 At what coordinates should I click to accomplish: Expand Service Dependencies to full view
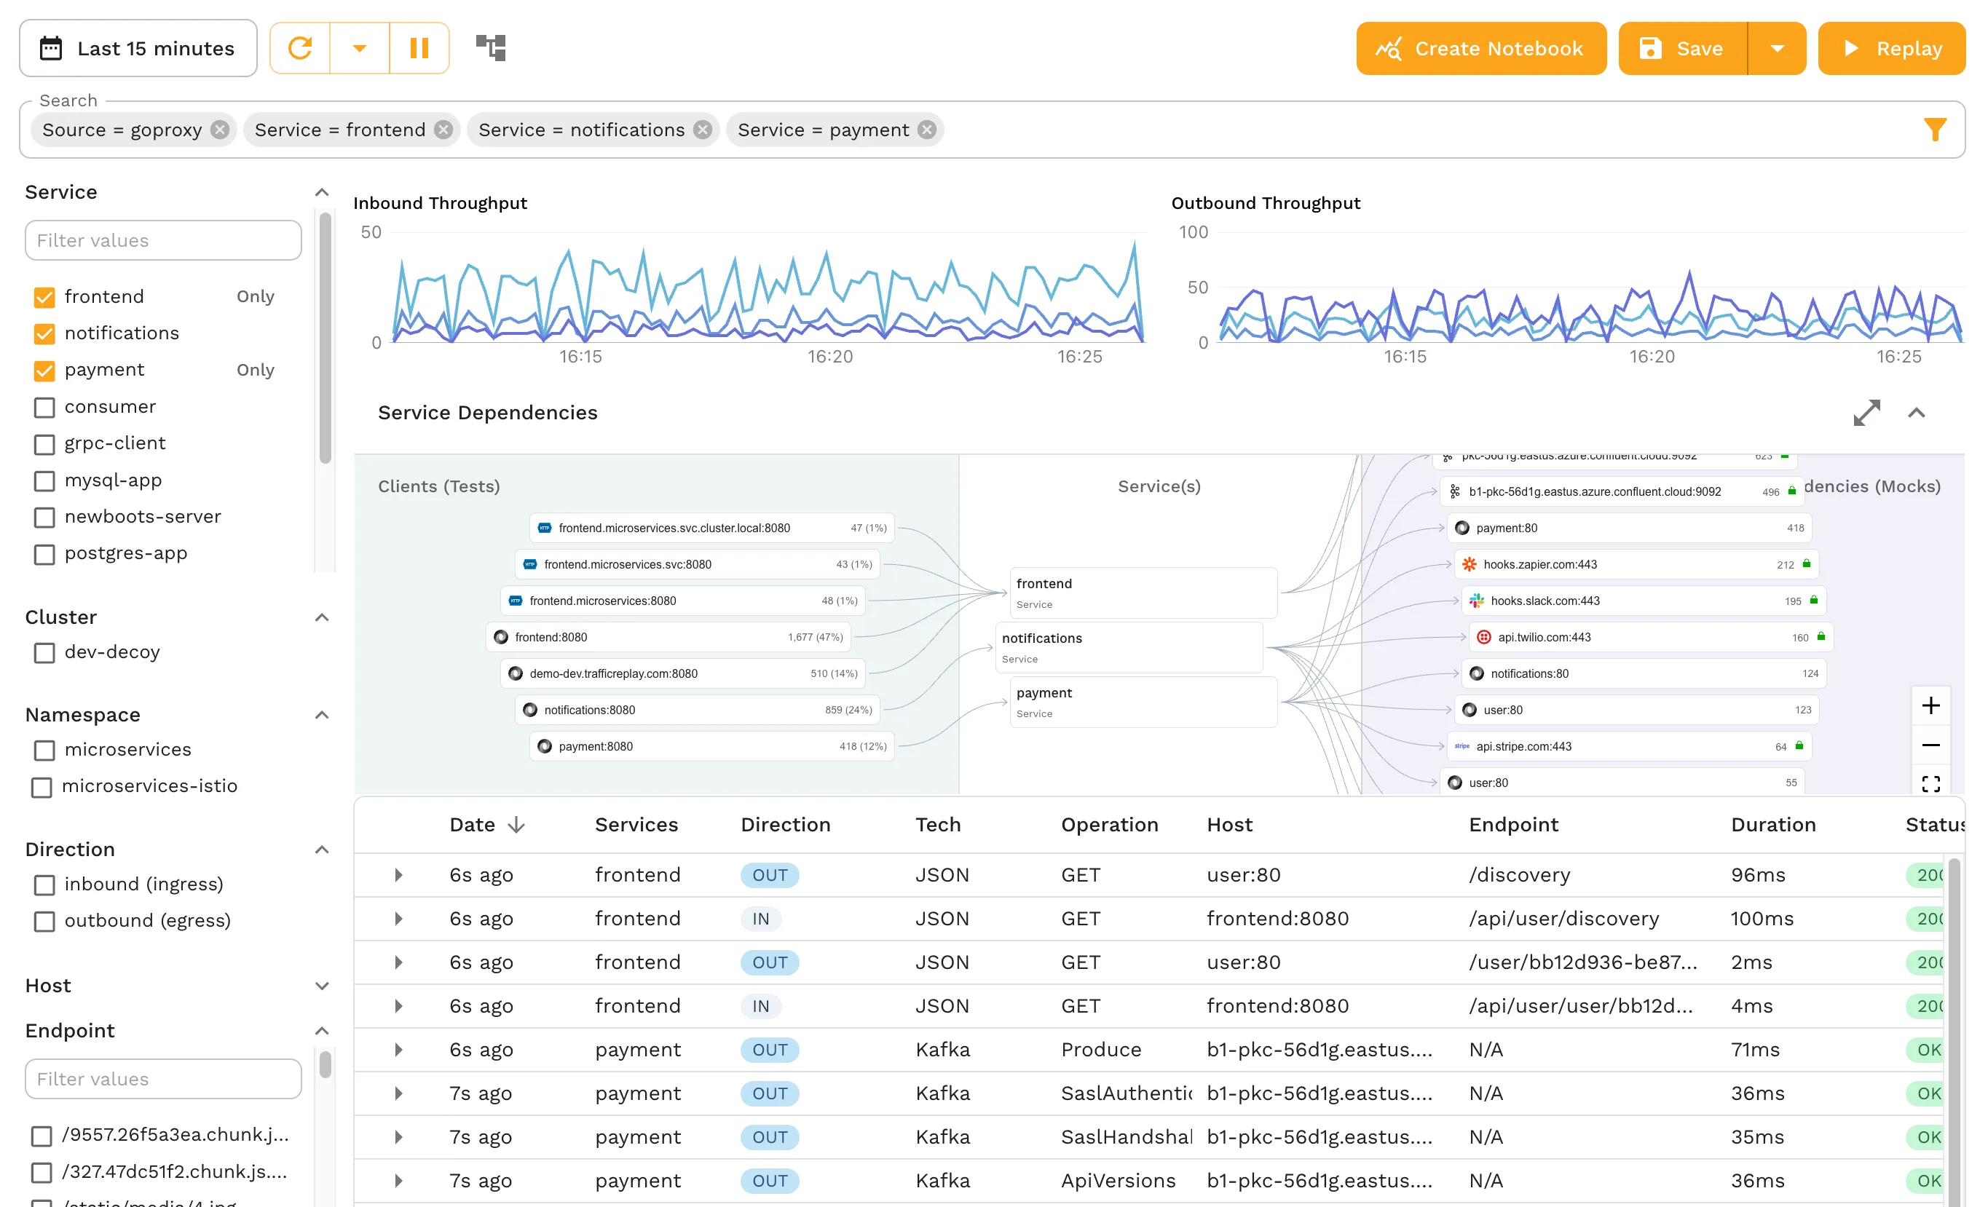click(1866, 412)
